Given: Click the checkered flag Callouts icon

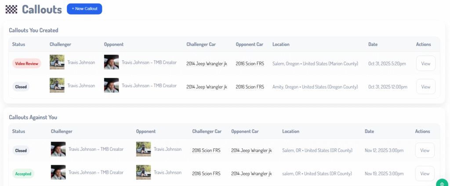Looking at the screenshot, I should point(11,9).
